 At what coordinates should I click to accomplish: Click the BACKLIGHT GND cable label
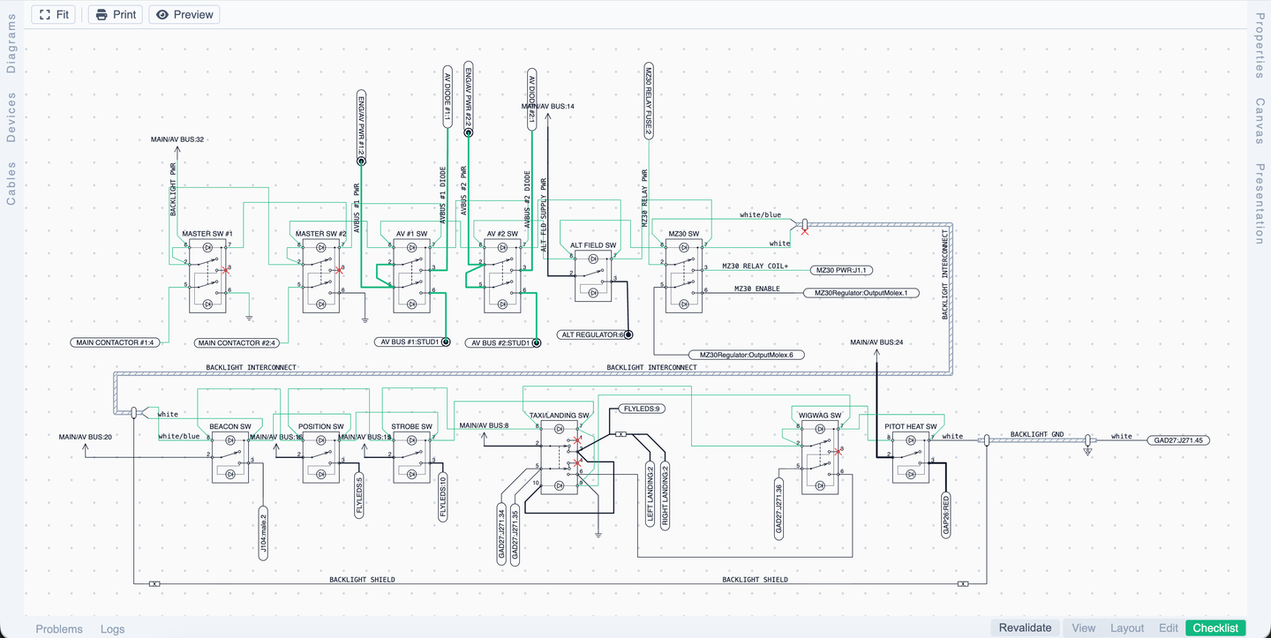click(1036, 434)
